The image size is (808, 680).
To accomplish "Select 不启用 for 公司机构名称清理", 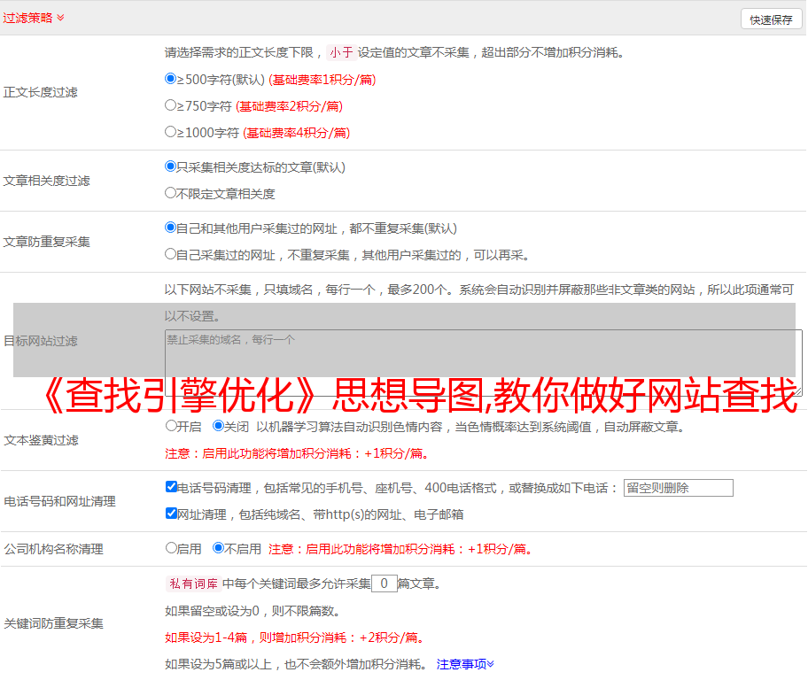I will (218, 548).
